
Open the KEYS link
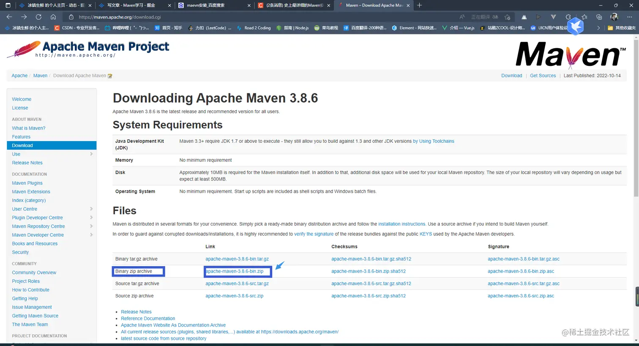[x=426, y=234]
